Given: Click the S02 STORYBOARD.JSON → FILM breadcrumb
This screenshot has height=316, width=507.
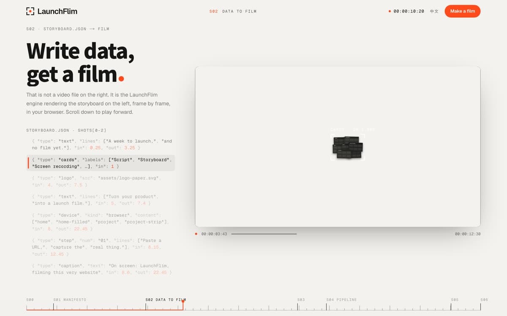Looking at the screenshot, I should point(68,29).
